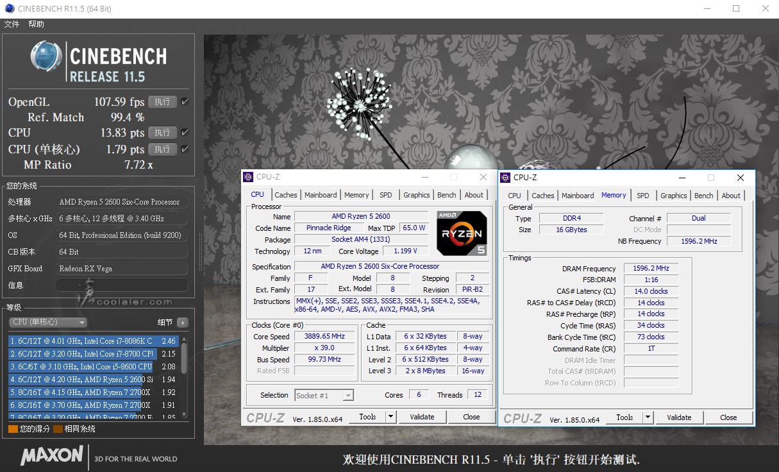Select the i5-8600 ranking row
The image size is (779, 472).
pyautogui.click(x=94, y=367)
